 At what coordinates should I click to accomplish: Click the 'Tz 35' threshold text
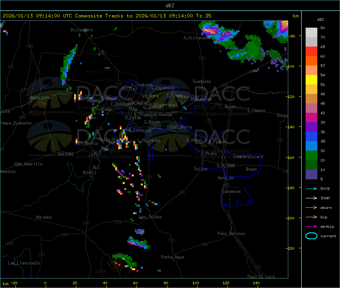pos(203,16)
